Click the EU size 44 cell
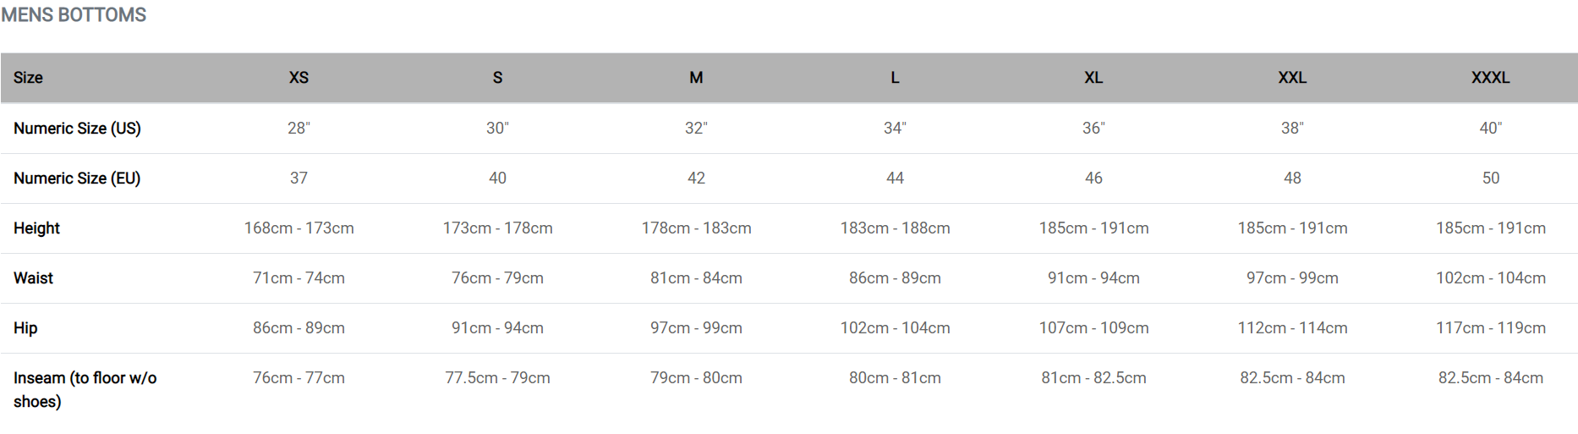The image size is (1578, 434). pyautogui.click(x=895, y=179)
